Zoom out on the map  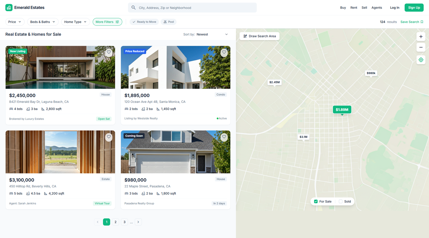(421, 47)
